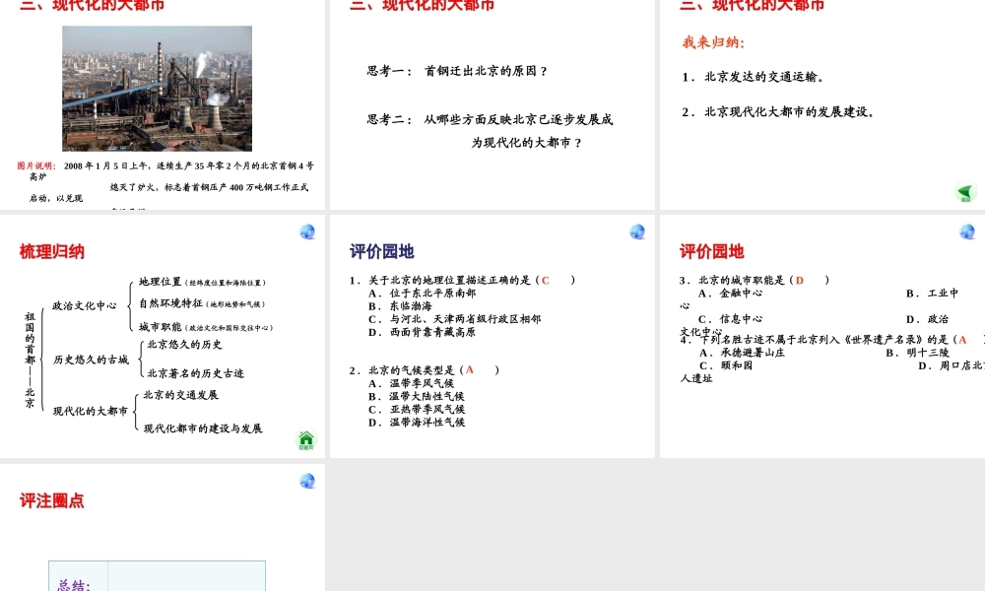Choose option B 明十三陵
The height and width of the screenshot is (591, 985).
(x=918, y=353)
